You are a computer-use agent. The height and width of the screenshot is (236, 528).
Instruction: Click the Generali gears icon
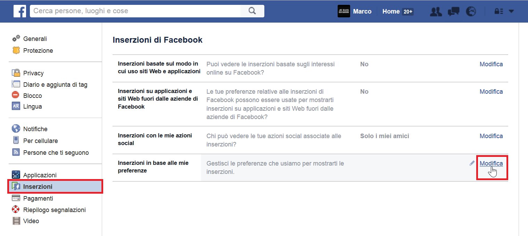point(16,39)
